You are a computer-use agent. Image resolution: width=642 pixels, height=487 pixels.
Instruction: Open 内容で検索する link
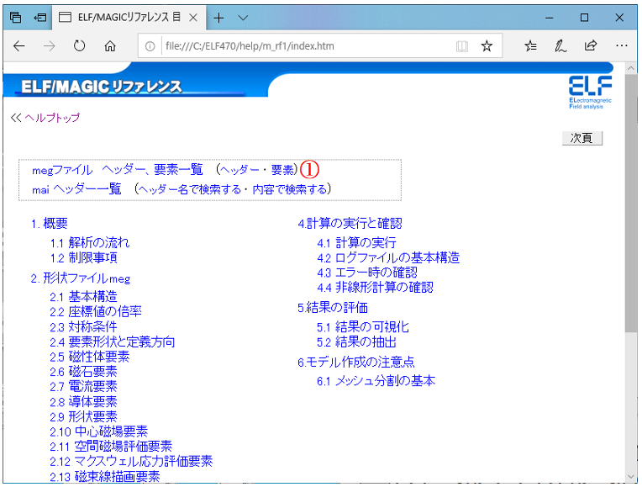(x=290, y=189)
